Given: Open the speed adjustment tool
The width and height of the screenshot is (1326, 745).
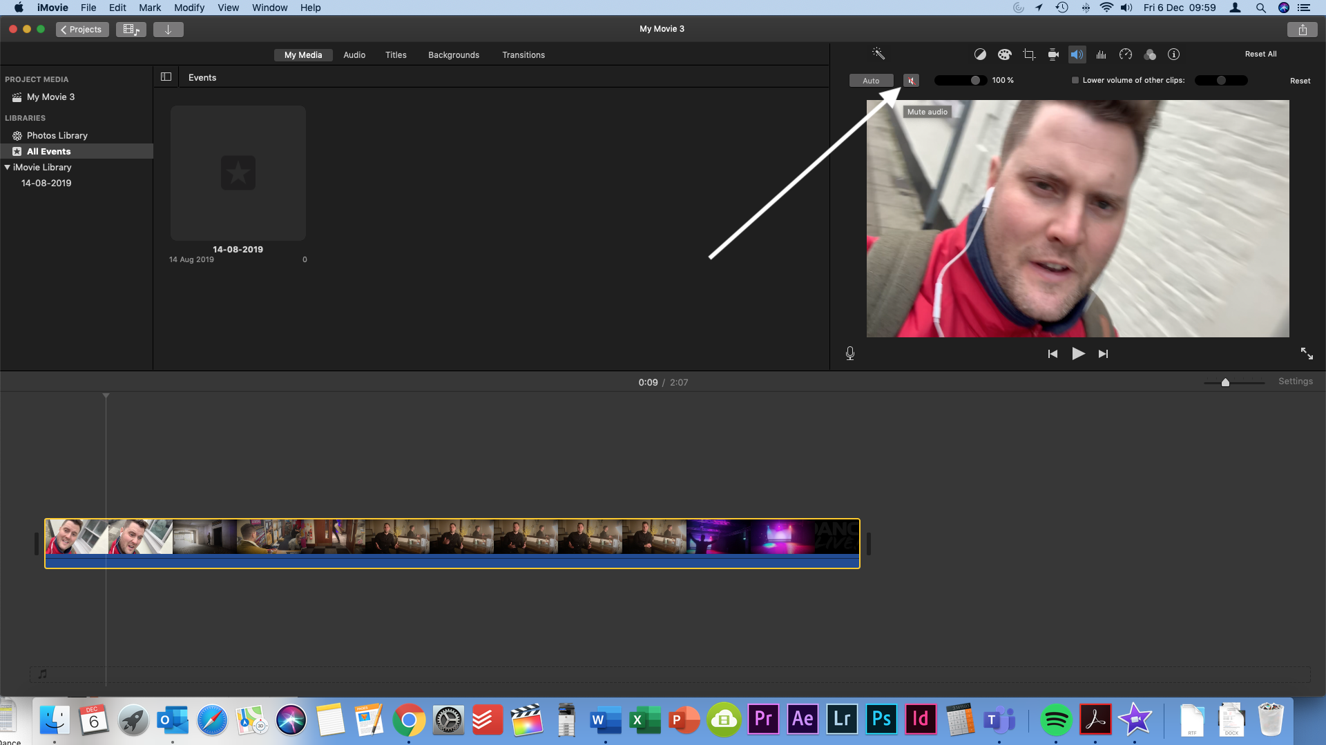Looking at the screenshot, I should 1126,54.
